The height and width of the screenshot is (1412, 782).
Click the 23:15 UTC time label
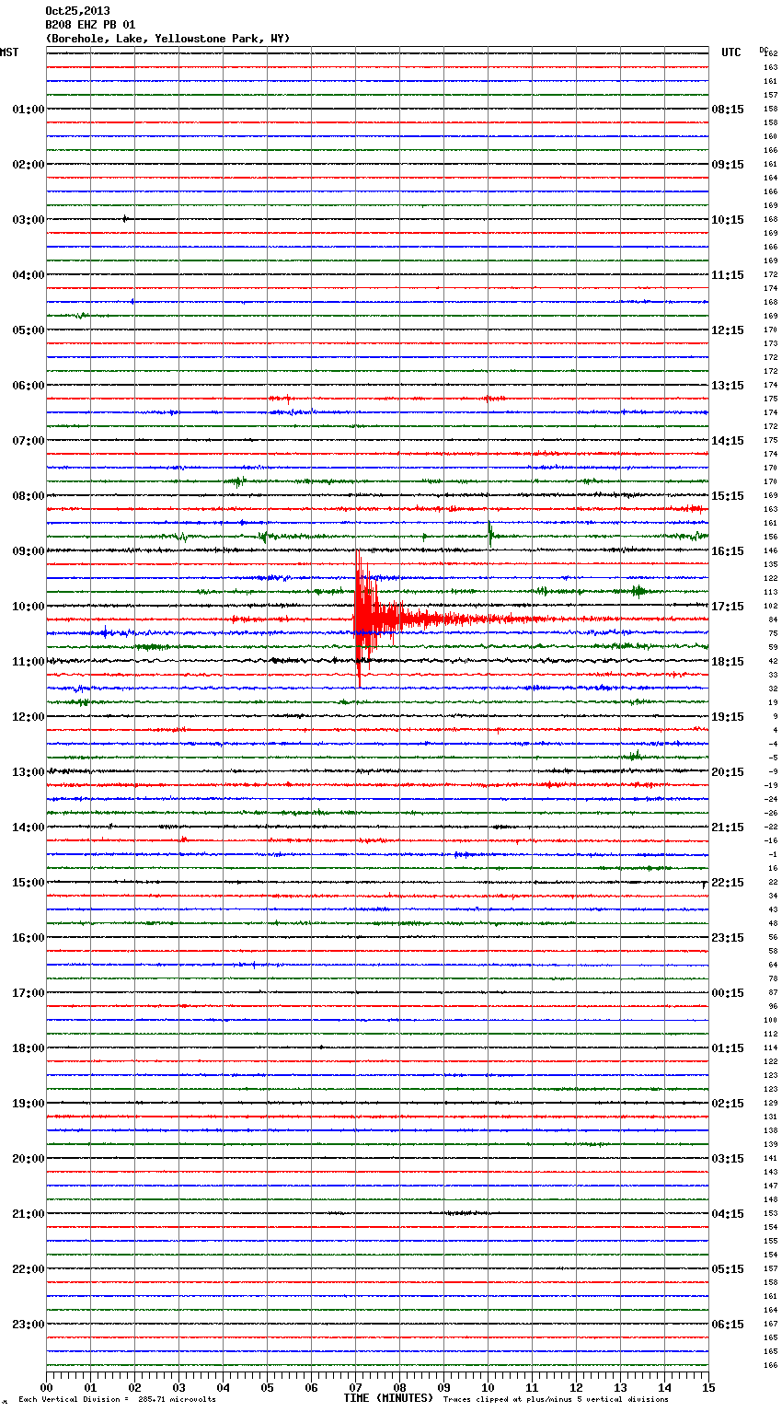[728, 938]
